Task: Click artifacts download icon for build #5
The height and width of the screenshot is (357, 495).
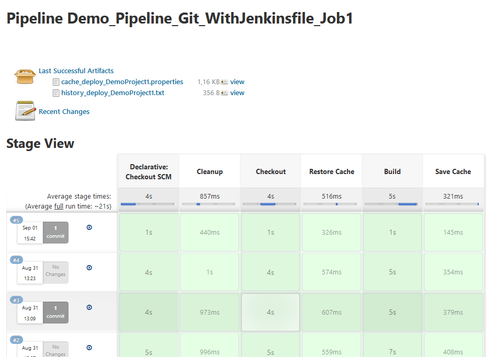Action: (89, 227)
